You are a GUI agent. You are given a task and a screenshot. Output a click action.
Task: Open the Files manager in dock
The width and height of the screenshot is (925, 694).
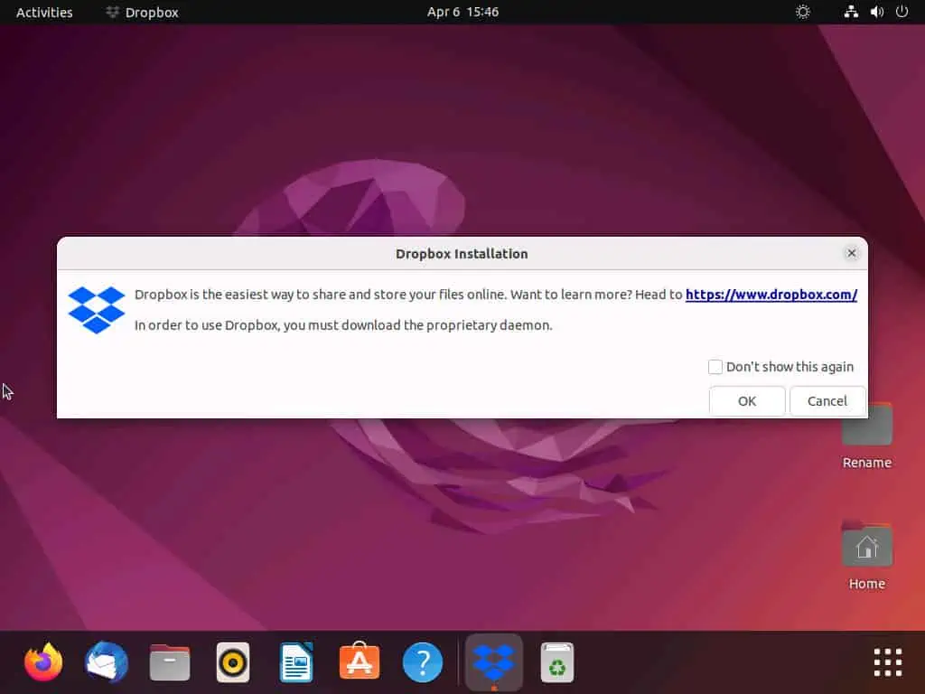pos(170,663)
